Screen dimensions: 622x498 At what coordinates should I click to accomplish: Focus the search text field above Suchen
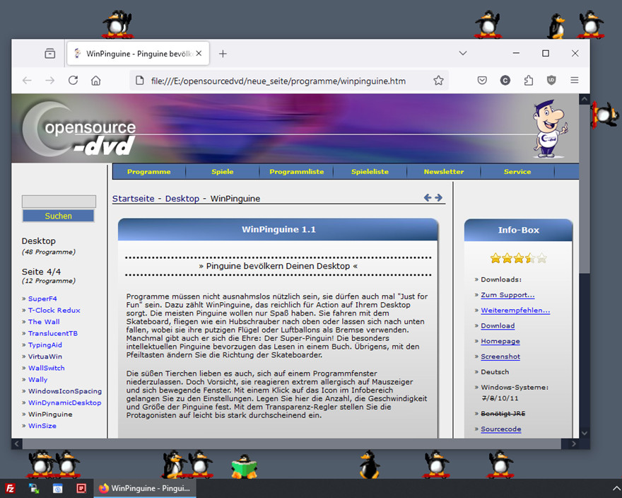[59, 202]
